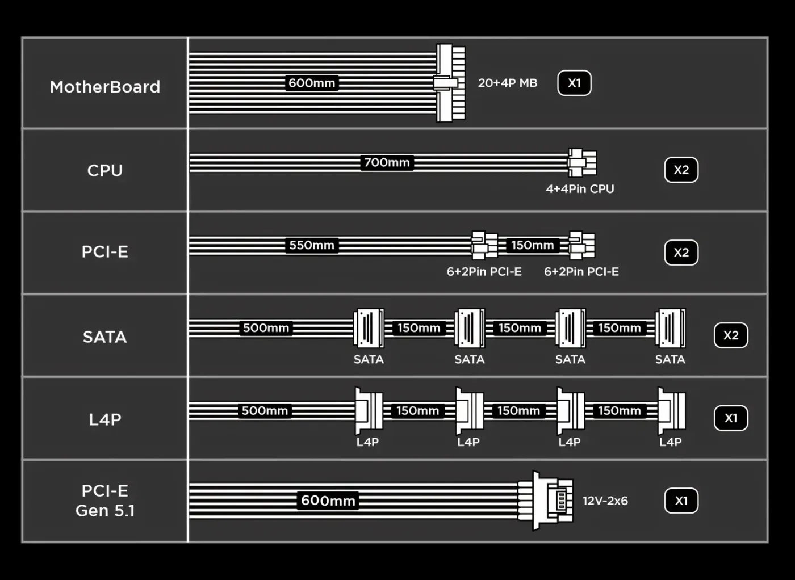
Task: Select the "700mm" length label on the CPU cable
Action: [x=387, y=162]
